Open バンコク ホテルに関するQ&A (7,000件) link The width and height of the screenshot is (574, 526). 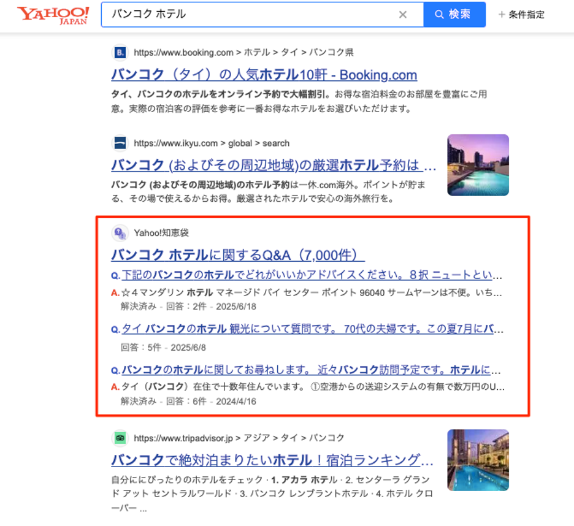(x=238, y=255)
